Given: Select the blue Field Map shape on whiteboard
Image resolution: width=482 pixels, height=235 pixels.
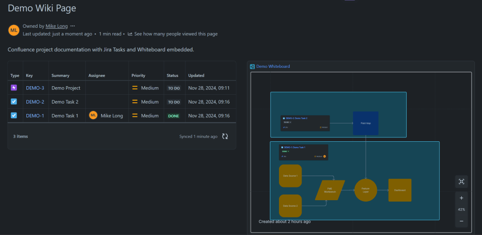Looking at the screenshot, I should (x=366, y=123).
